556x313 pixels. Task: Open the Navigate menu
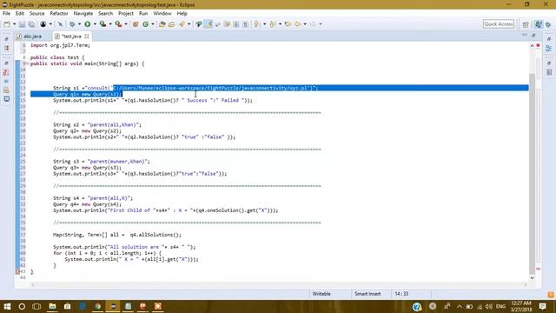pyautogui.click(x=83, y=14)
